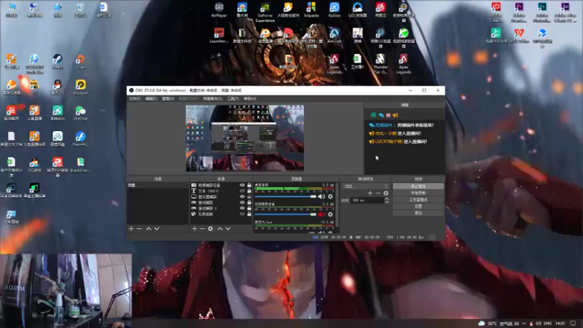The image size is (583, 328).
Task: Click taskbar volume tray icon
Action: coord(539,324)
